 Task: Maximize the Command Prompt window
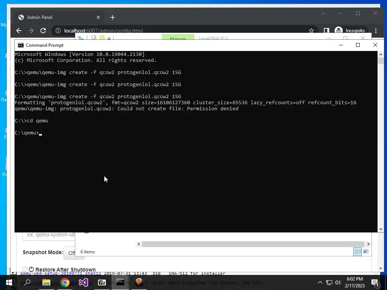coord(358,45)
